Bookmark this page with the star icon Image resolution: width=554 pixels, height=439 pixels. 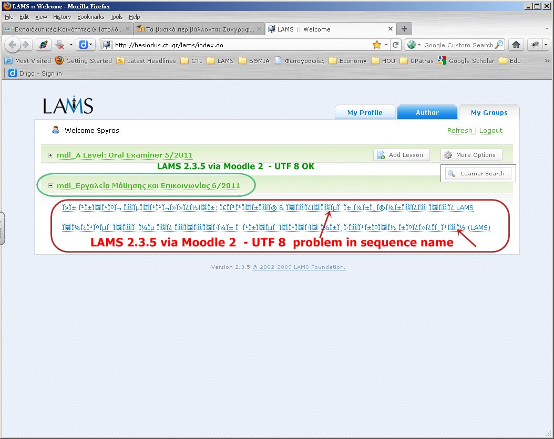pos(376,45)
